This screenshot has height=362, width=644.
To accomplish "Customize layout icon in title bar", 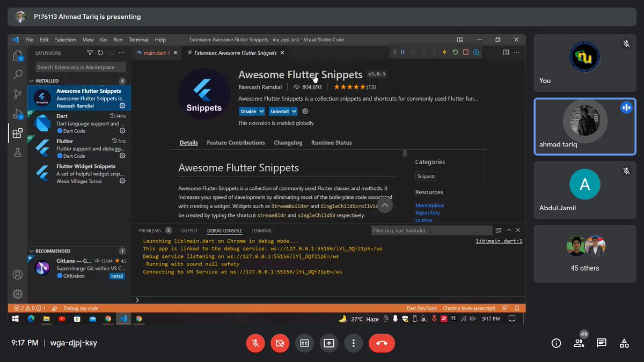I will coord(460,40).
